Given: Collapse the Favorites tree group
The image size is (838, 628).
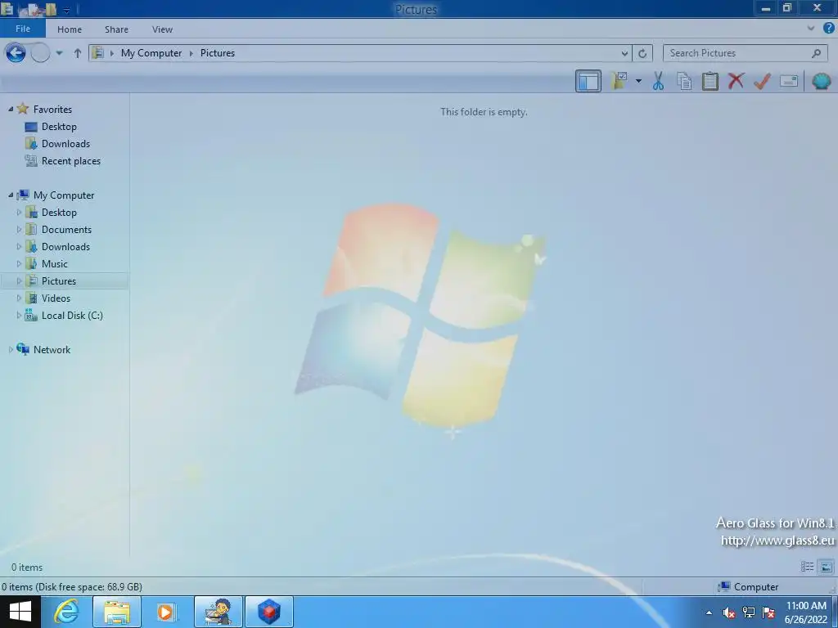Looking at the screenshot, I should tap(10, 109).
